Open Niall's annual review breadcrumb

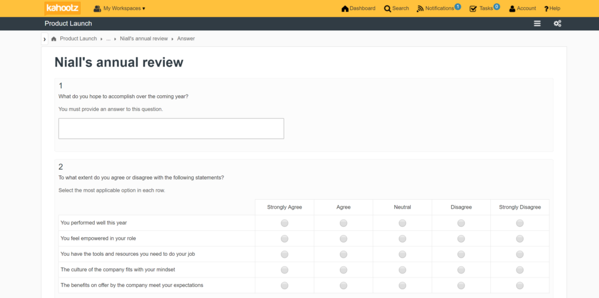pos(144,39)
